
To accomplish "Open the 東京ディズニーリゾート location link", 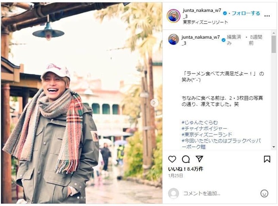I will (x=205, y=22).
